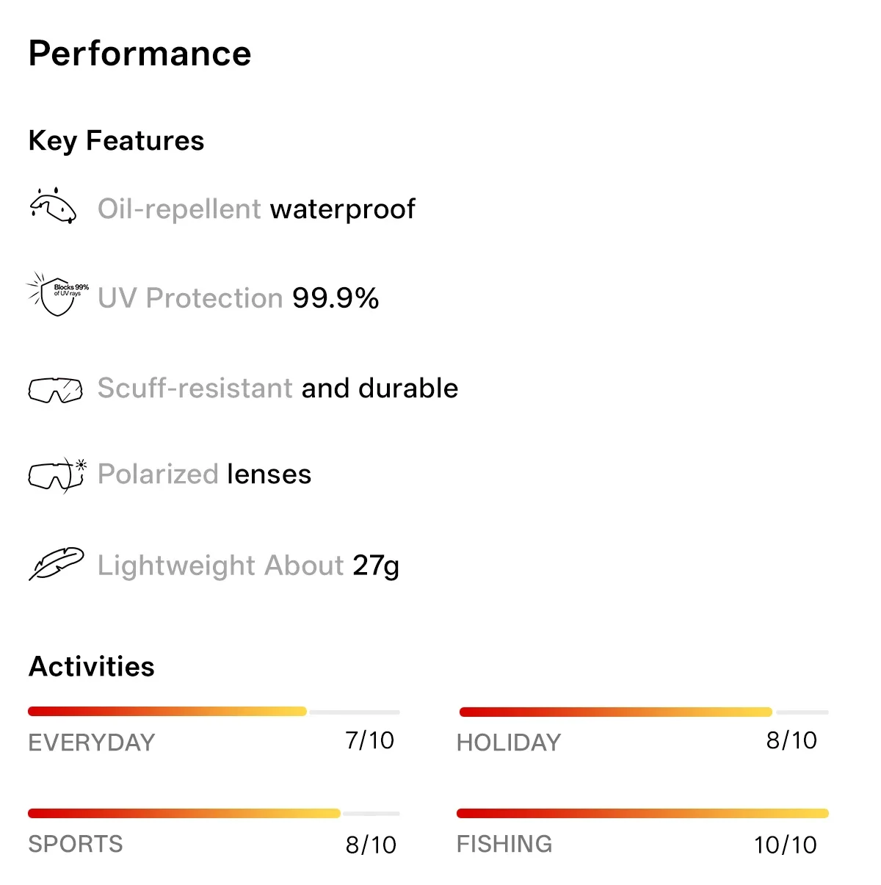881x885 pixels.
Task: Click the Polarized lenses label
Action: (x=204, y=474)
